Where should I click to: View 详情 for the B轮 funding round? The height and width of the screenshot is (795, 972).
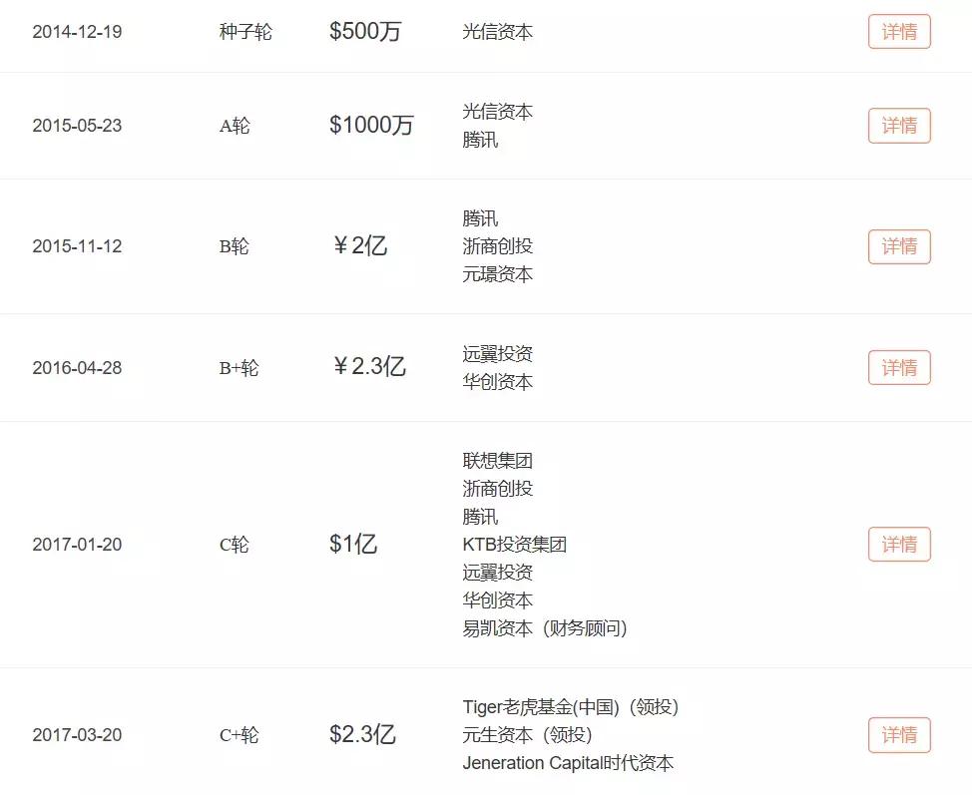(x=897, y=246)
